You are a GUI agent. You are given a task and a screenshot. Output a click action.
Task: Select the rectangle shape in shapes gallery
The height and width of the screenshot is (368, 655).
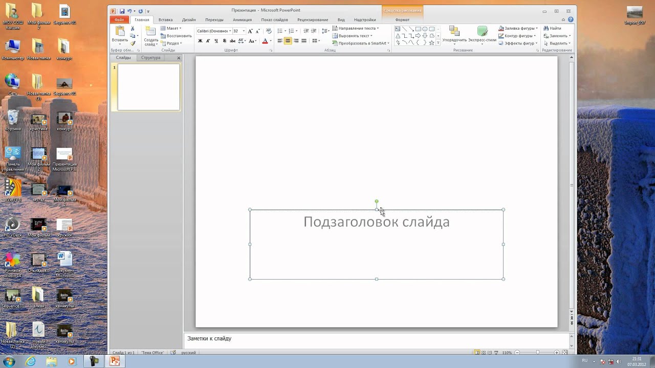pos(418,29)
